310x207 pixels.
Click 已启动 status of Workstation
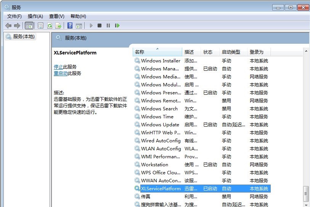pos(210,165)
